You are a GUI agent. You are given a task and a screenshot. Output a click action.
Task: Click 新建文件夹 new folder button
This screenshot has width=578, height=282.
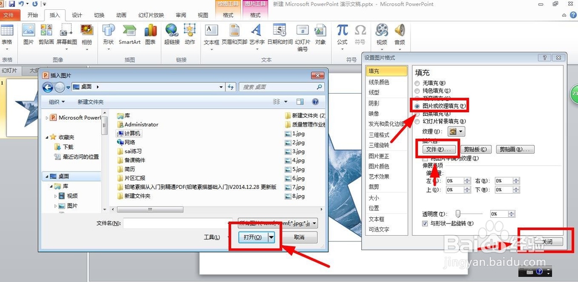point(91,102)
